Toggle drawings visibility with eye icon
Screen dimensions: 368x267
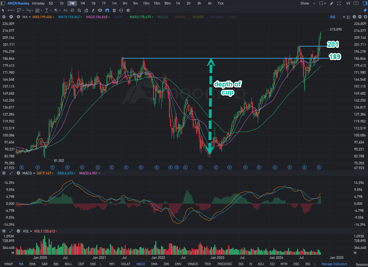point(100,10)
